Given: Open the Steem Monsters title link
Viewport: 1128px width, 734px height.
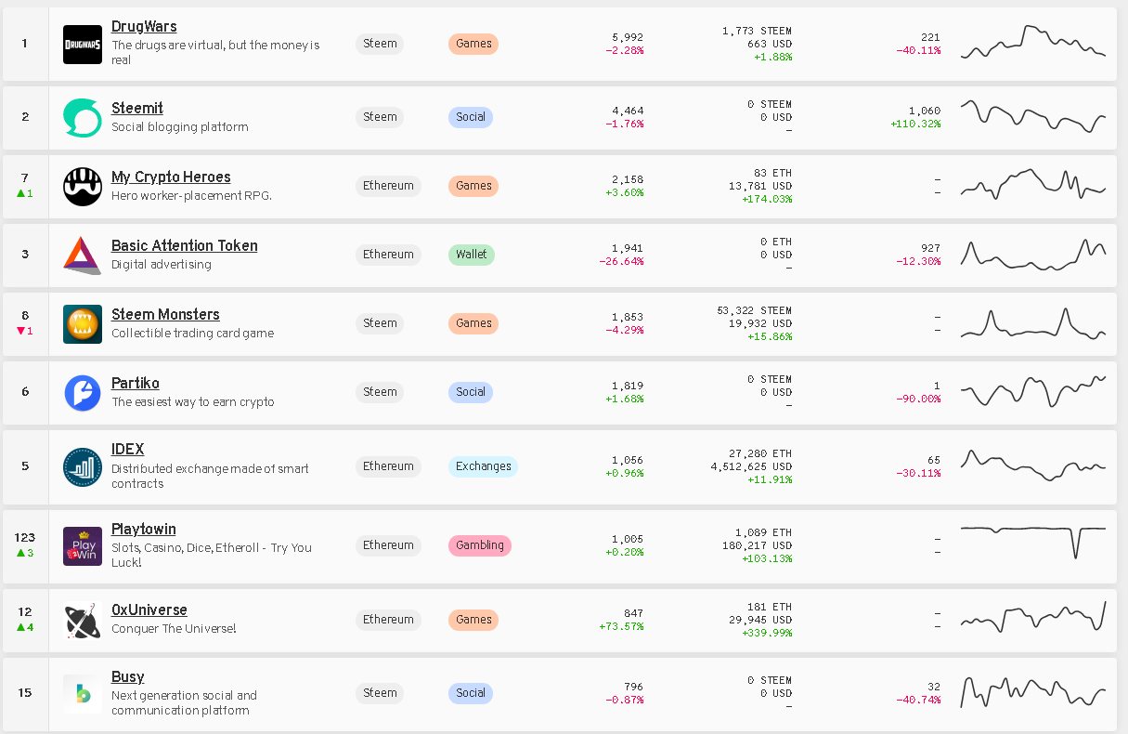Looking at the screenshot, I should point(165,315).
